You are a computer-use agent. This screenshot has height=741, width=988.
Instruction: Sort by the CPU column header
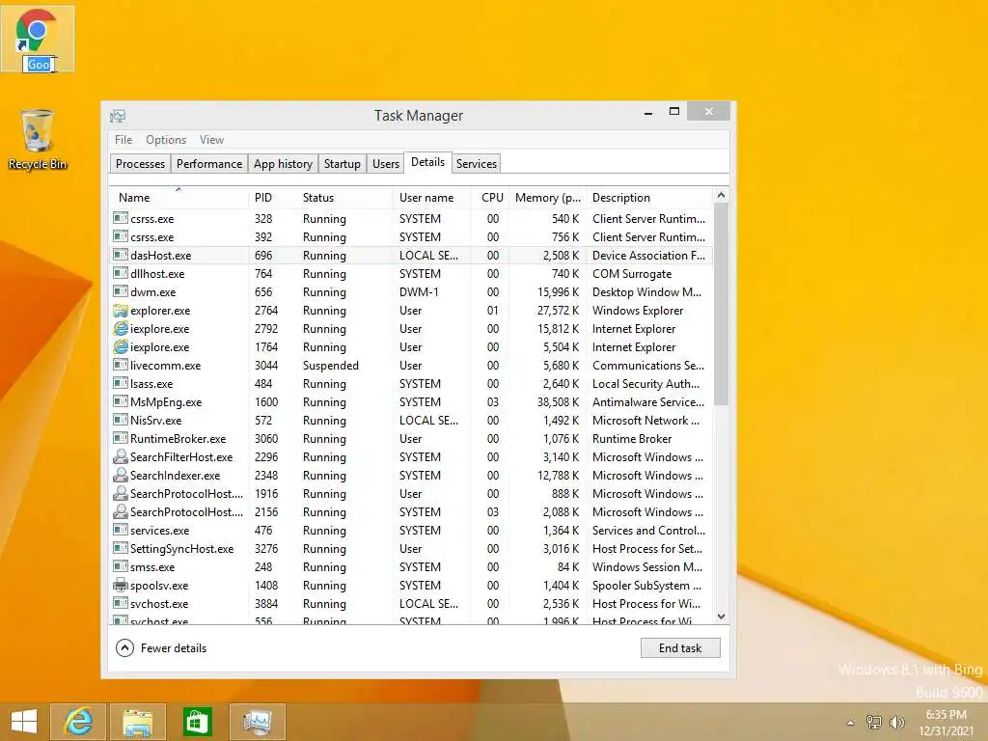pyautogui.click(x=490, y=197)
